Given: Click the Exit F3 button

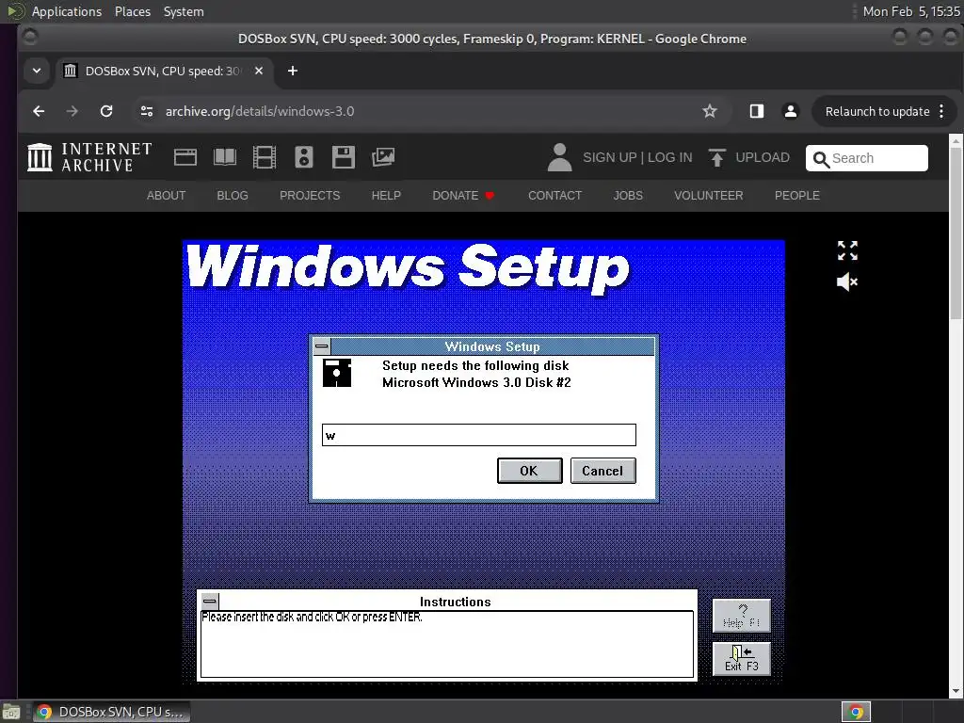Looking at the screenshot, I should [x=742, y=658].
